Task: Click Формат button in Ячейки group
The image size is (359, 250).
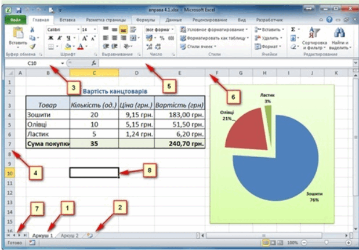Action: pyautogui.click(x=268, y=46)
